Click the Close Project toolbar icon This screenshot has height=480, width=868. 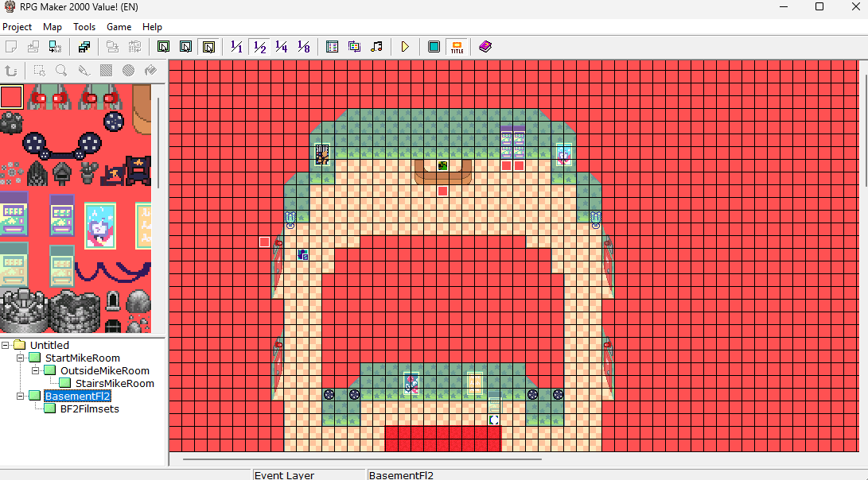56,47
